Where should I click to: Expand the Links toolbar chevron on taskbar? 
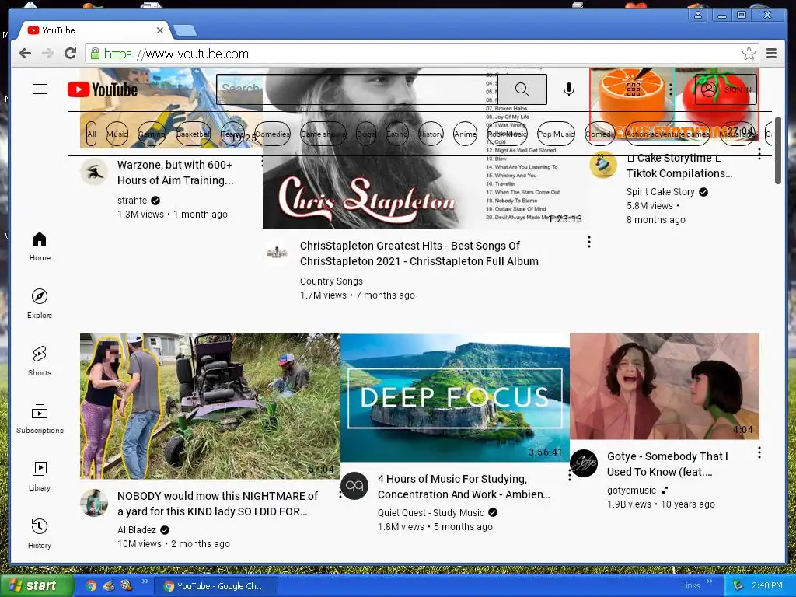click(x=710, y=581)
